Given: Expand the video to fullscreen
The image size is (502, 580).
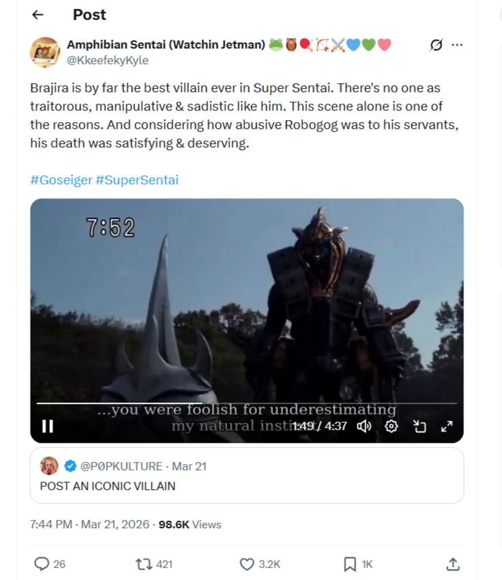Looking at the screenshot, I should click(447, 426).
